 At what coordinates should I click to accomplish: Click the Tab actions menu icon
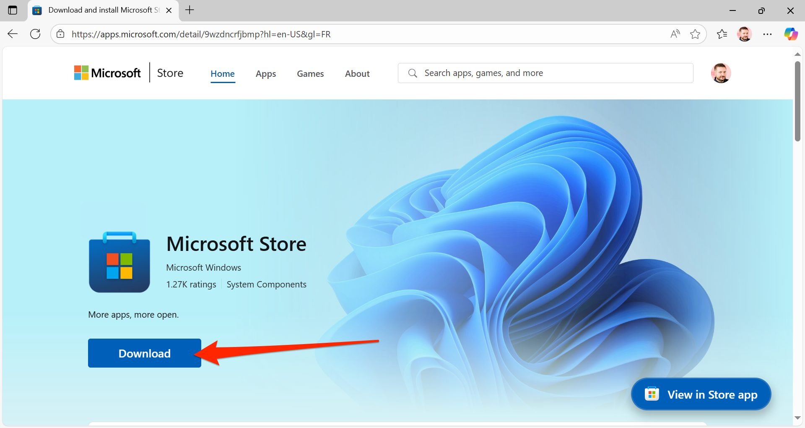pos(13,10)
